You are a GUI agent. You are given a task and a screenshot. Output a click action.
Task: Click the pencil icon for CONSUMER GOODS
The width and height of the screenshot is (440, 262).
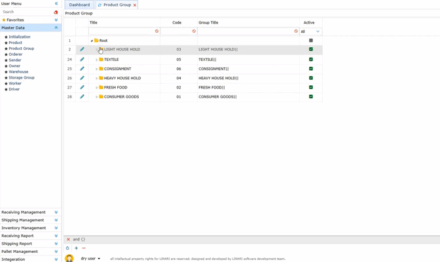coord(82,96)
